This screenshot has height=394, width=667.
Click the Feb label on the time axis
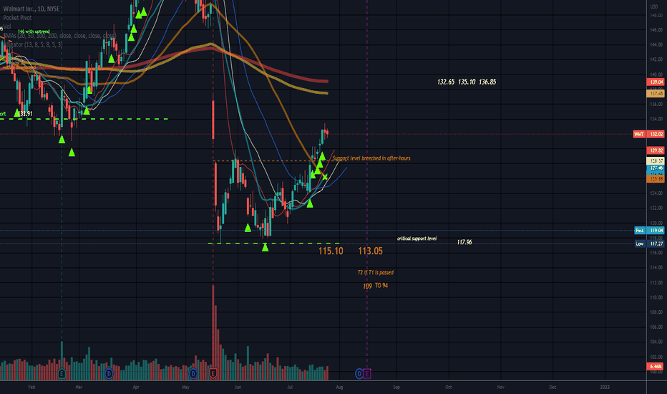[31, 387]
